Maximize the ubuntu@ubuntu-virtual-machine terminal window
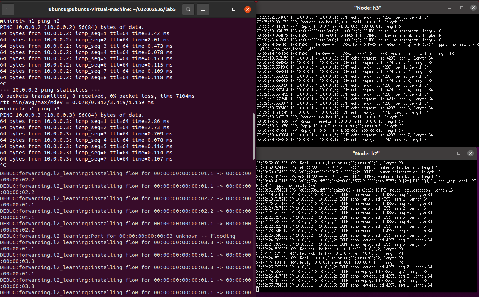This screenshot has height=297, width=479. [234, 9]
